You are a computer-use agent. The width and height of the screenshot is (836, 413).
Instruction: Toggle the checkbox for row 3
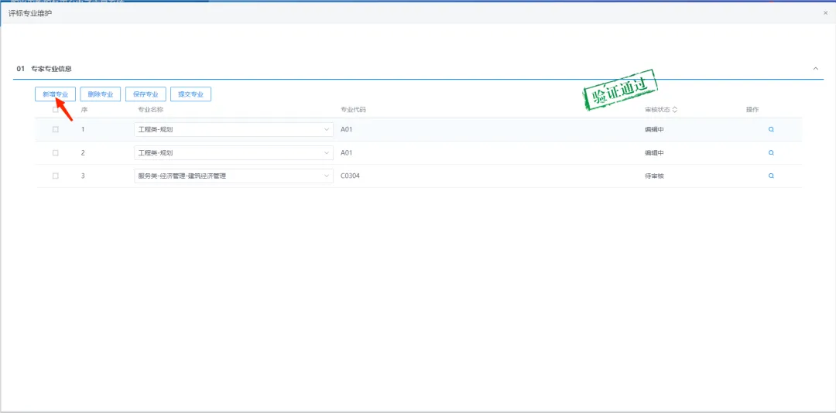point(55,176)
